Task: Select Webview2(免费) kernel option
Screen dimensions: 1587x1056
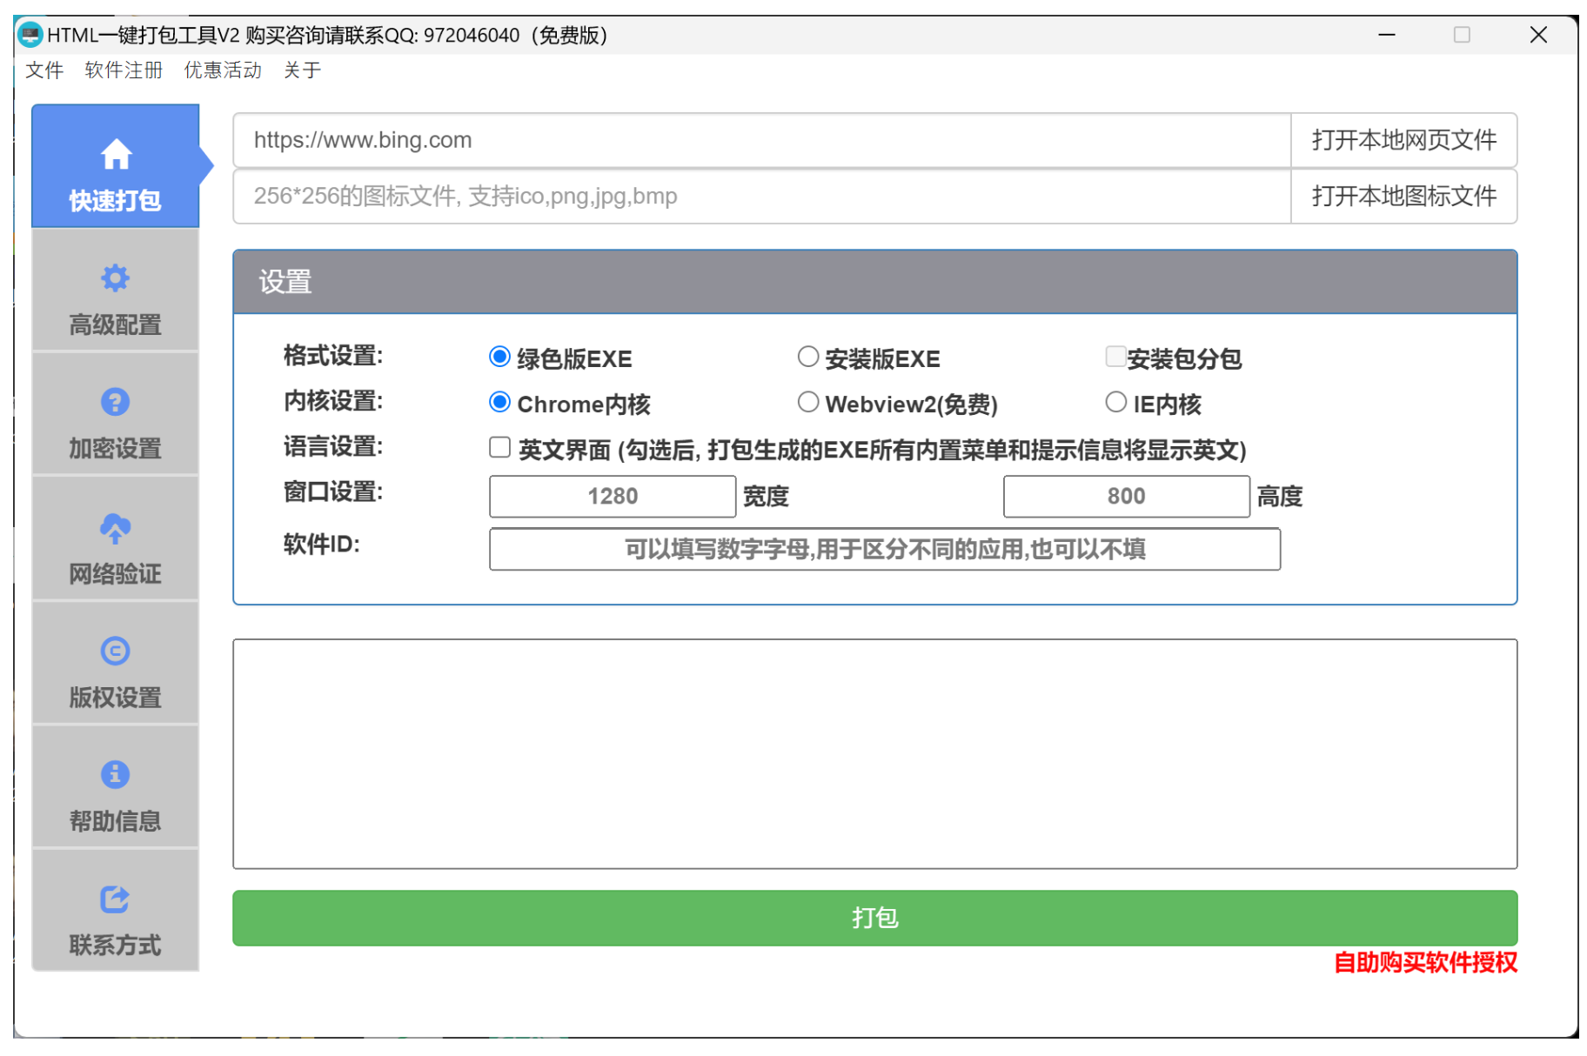Action: pos(808,402)
